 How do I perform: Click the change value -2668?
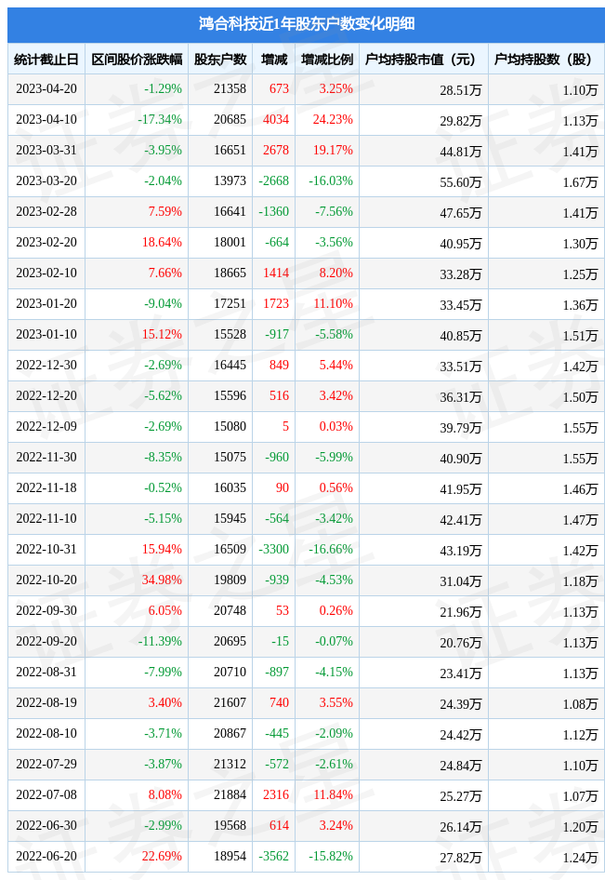click(273, 180)
